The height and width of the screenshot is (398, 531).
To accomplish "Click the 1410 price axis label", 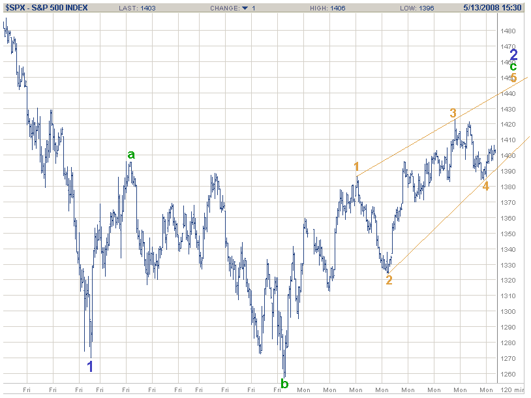I will point(508,140).
